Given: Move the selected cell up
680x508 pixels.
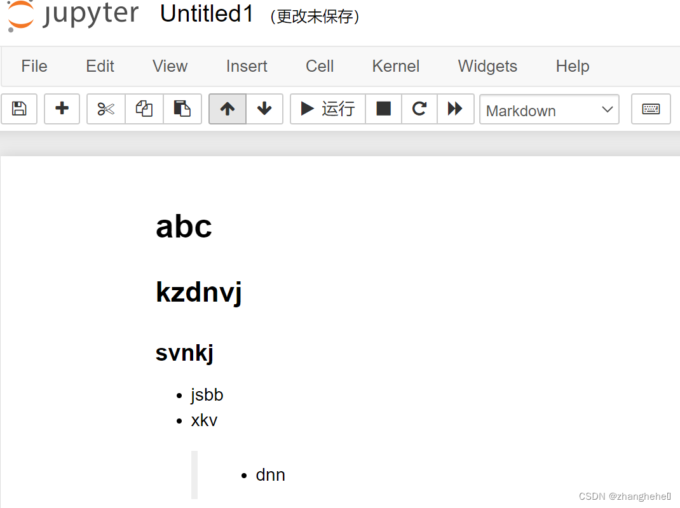Looking at the screenshot, I should [227, 109].
